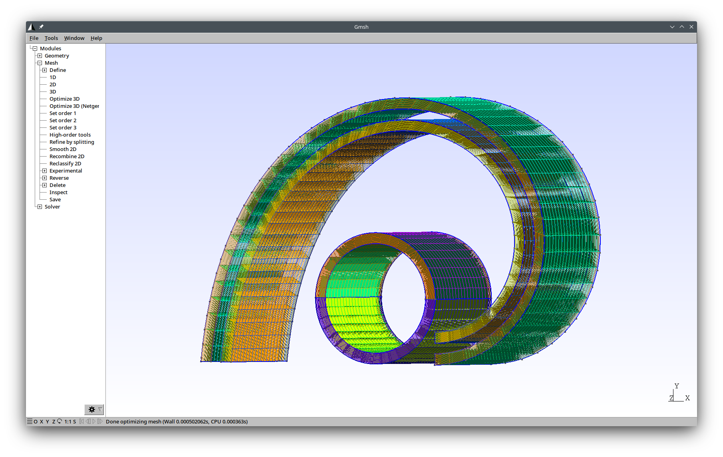Click the status message about optimizing mesh
Viewport: 723px width, 457px height.
pyautogui.click(x=177, y=421)
